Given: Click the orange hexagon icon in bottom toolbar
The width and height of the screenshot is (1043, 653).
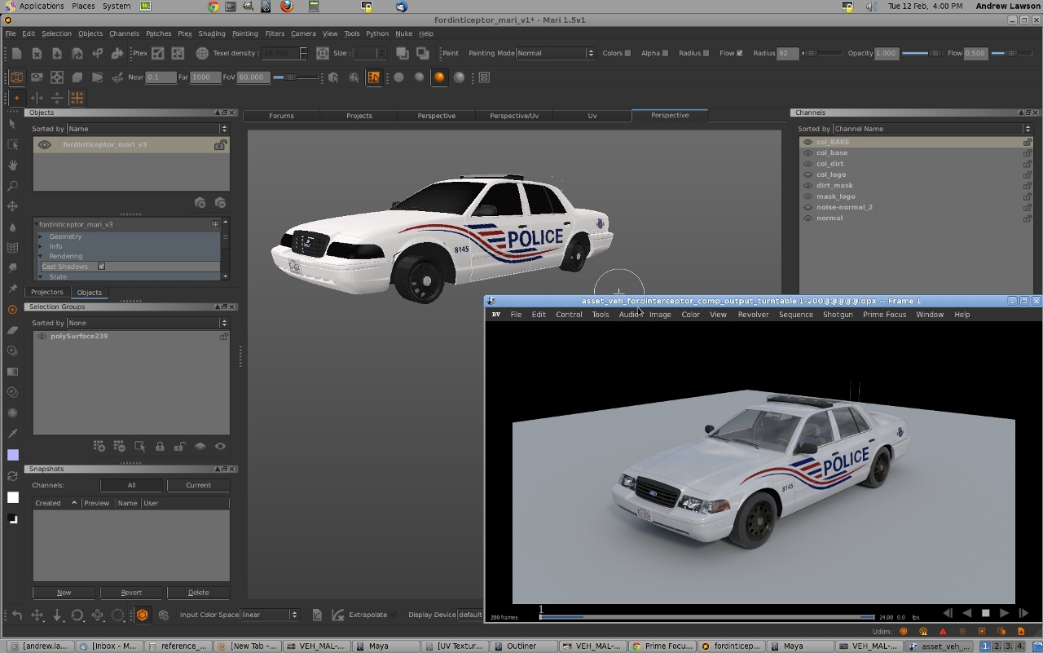Looking at the screenshot, I should pos(142,615).
